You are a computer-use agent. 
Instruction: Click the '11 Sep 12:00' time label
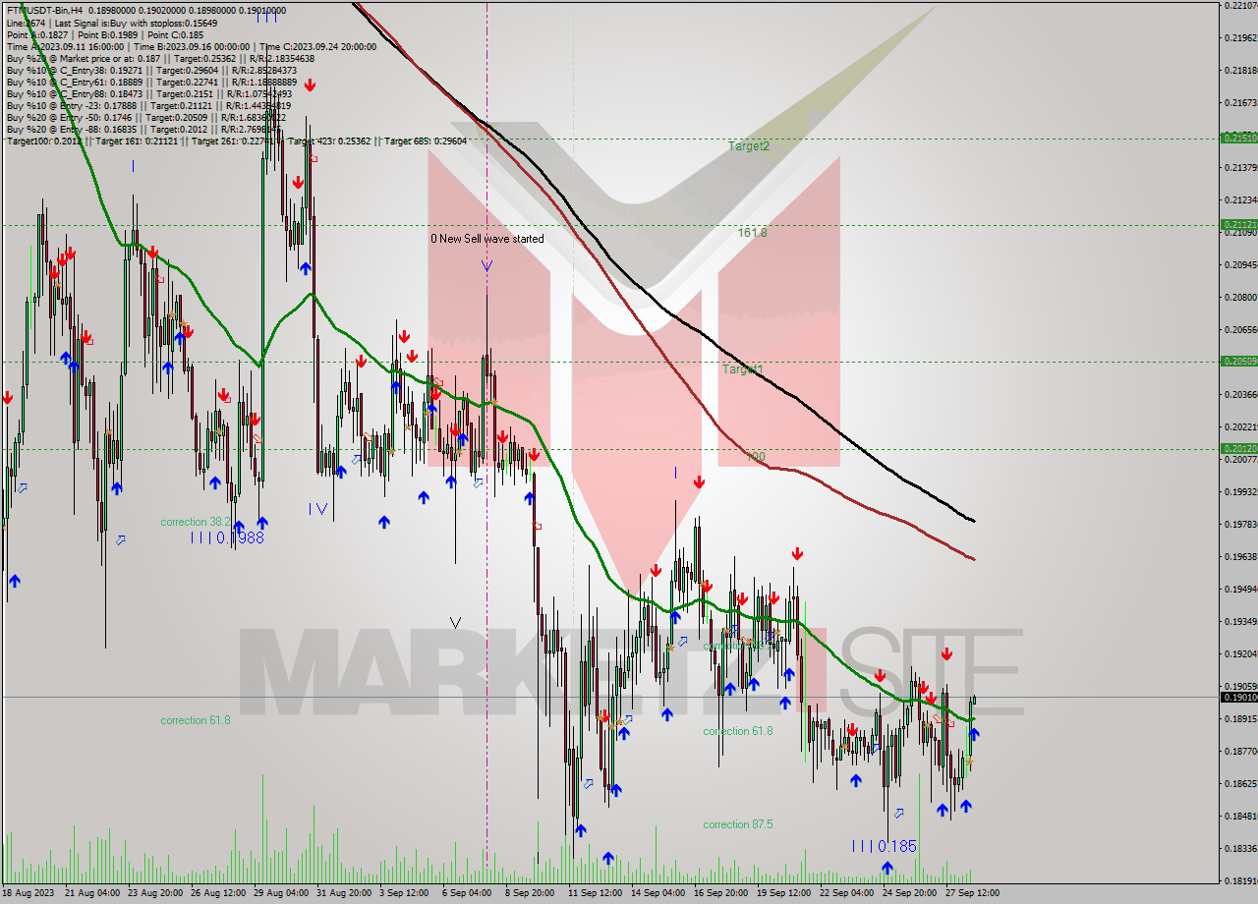[x=595, y=893]
